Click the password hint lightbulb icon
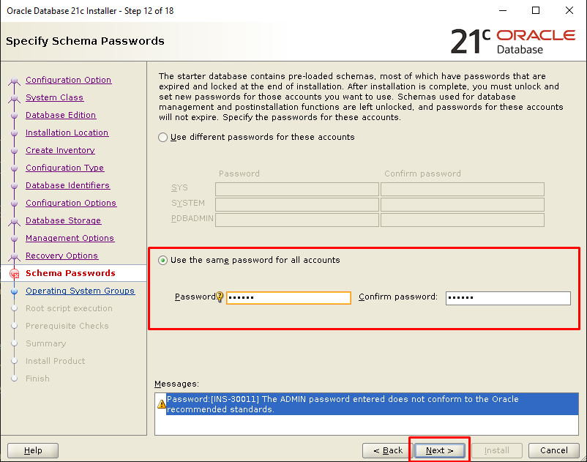 [220, 297]
